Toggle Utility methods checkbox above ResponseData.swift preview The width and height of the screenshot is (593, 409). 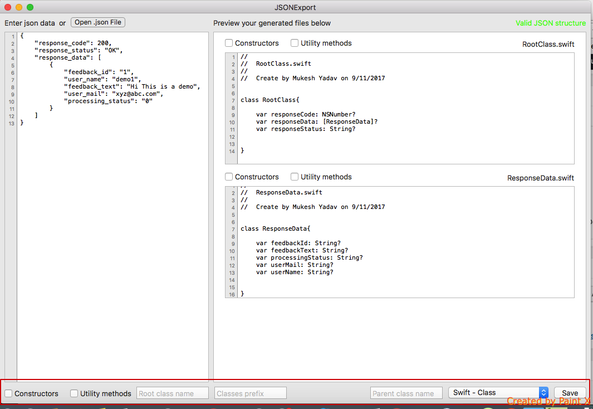coord(295,177)
